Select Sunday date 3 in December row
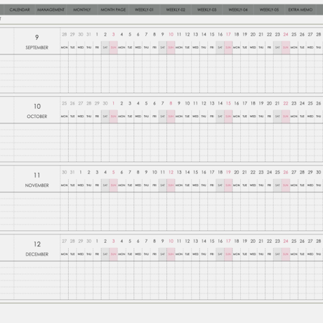This screenshot has height=323, width=323. click(114, 241)
